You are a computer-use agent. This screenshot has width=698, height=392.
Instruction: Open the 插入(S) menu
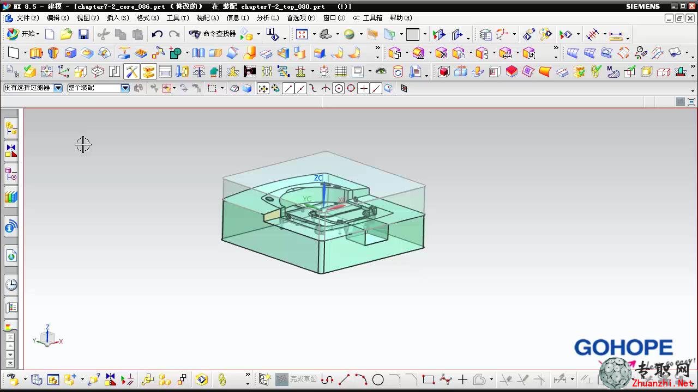tap(118, 18)
